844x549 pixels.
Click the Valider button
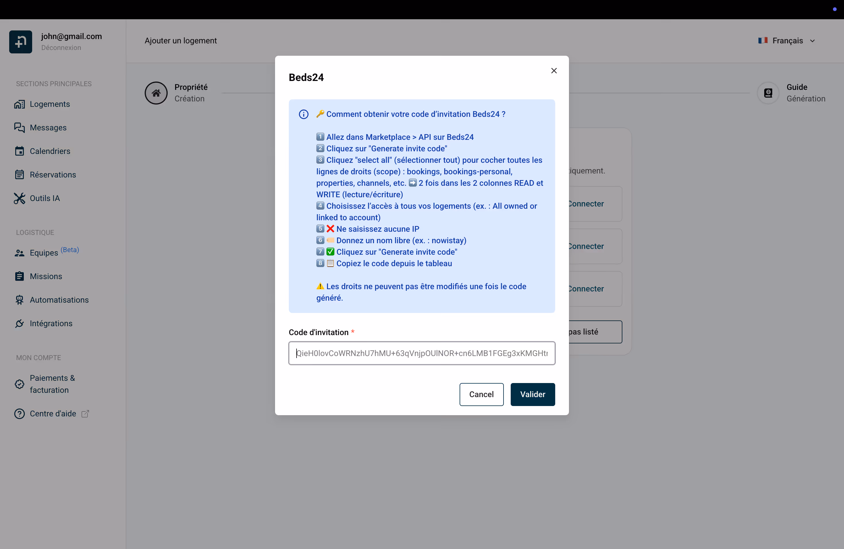(533, 394)
